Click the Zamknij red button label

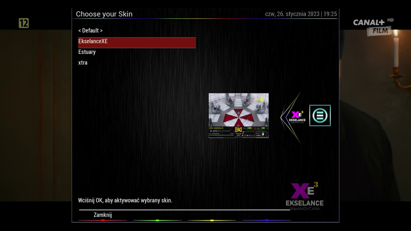pyautogui.click(x=103, y=215)
